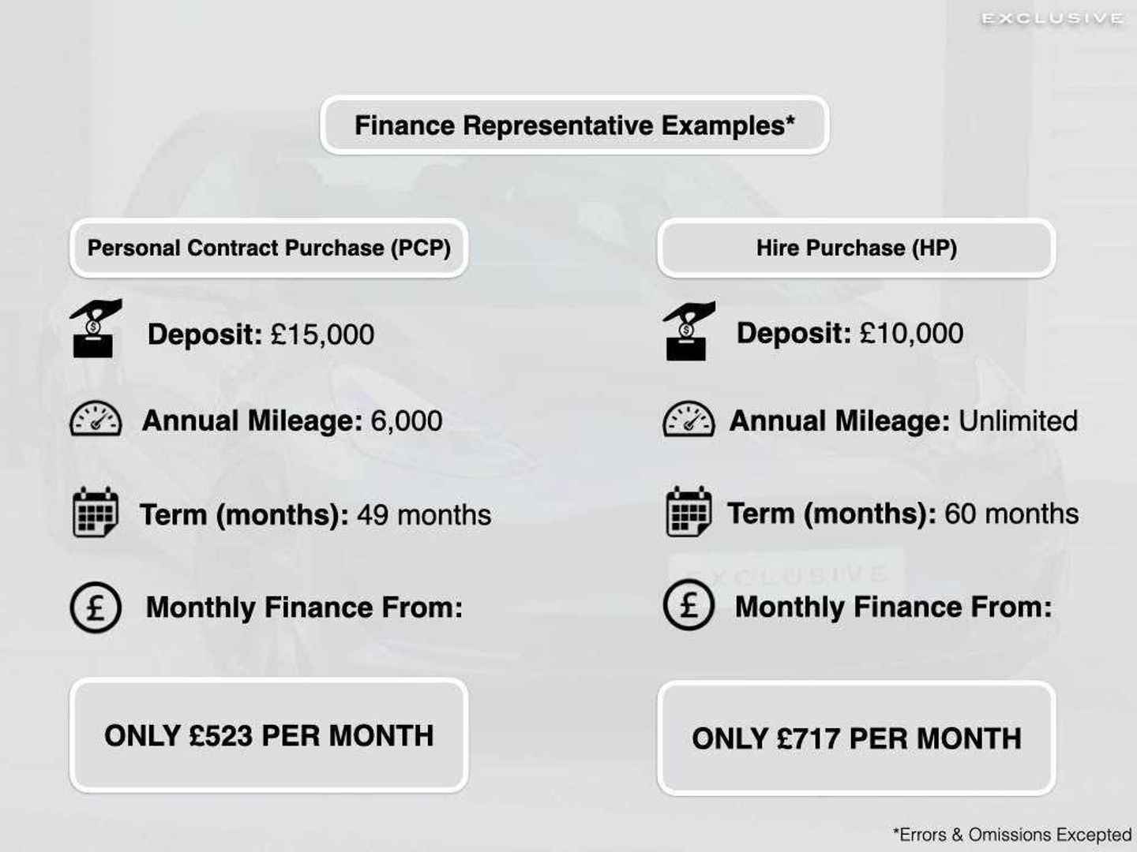Click the PCP term calendar icon

[96, 512]
